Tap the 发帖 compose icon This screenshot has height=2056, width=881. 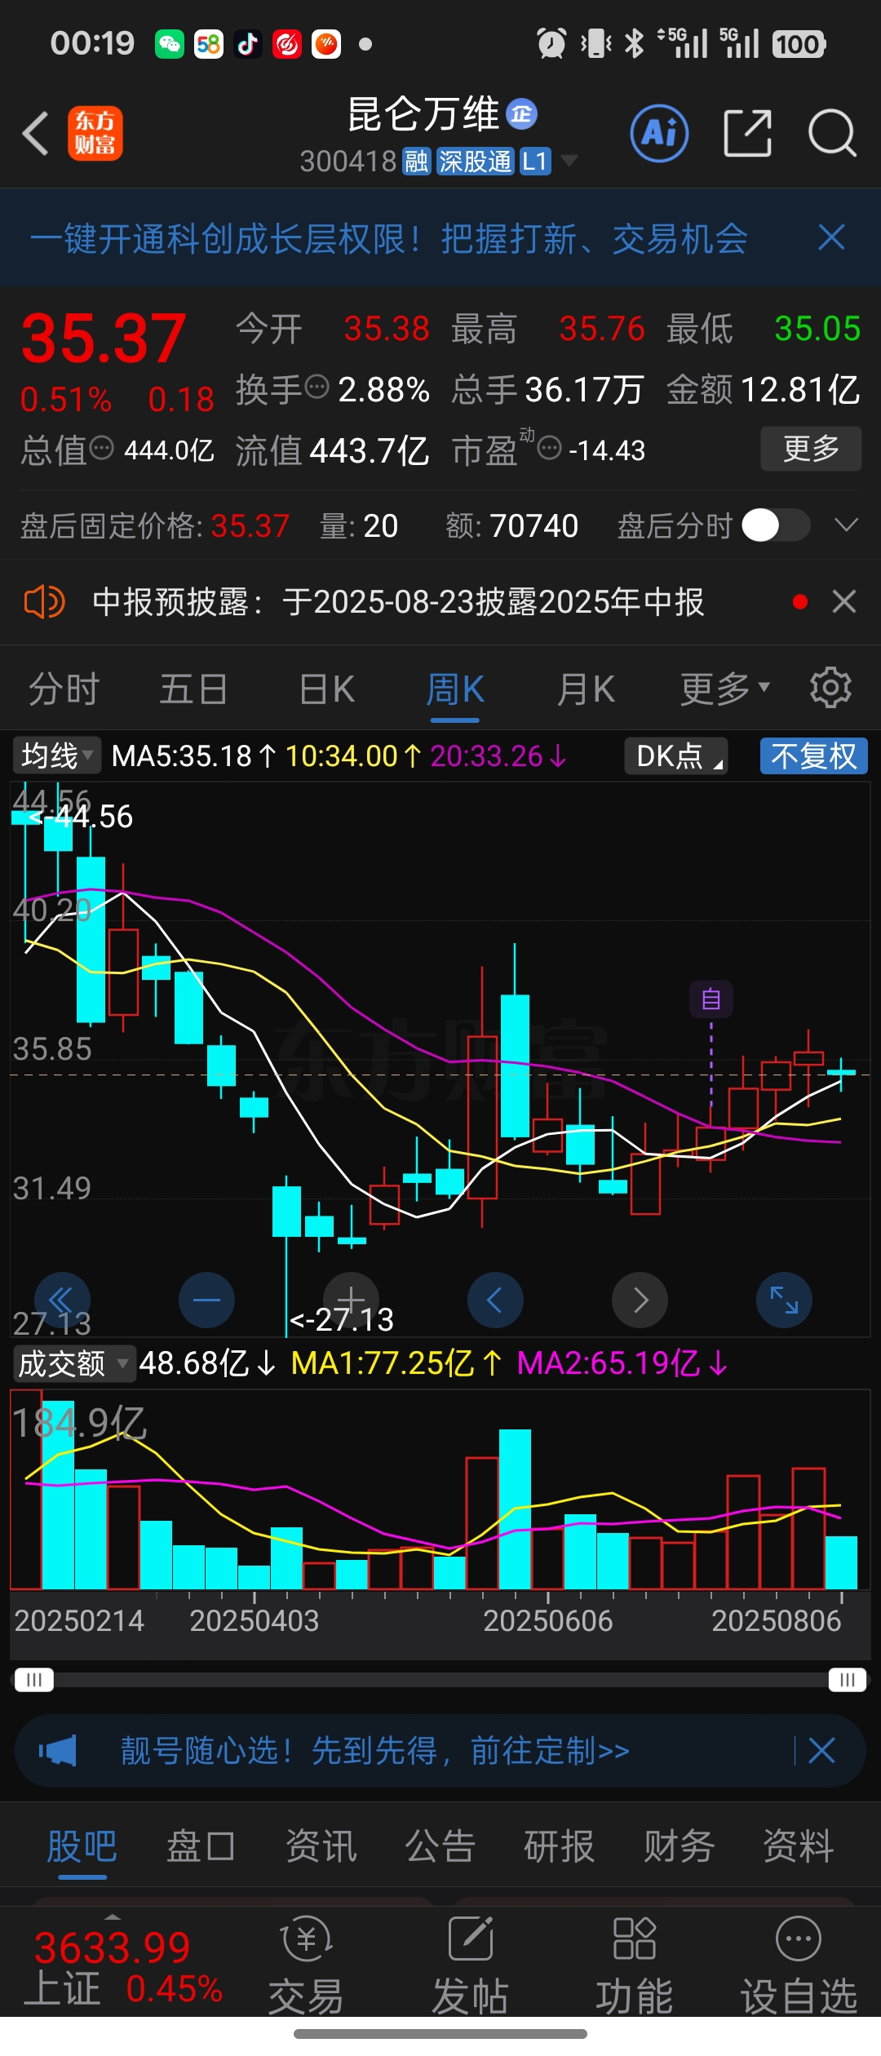[471, 1939]
